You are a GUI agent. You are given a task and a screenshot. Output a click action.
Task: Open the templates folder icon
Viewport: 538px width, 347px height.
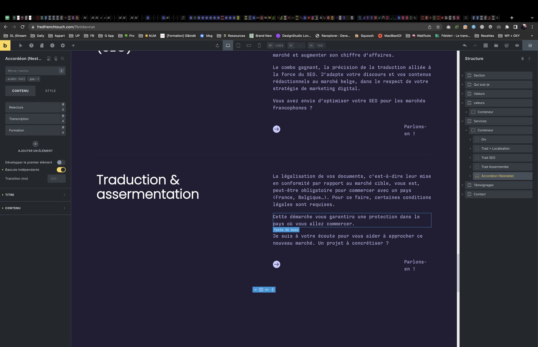click(496, 45)
